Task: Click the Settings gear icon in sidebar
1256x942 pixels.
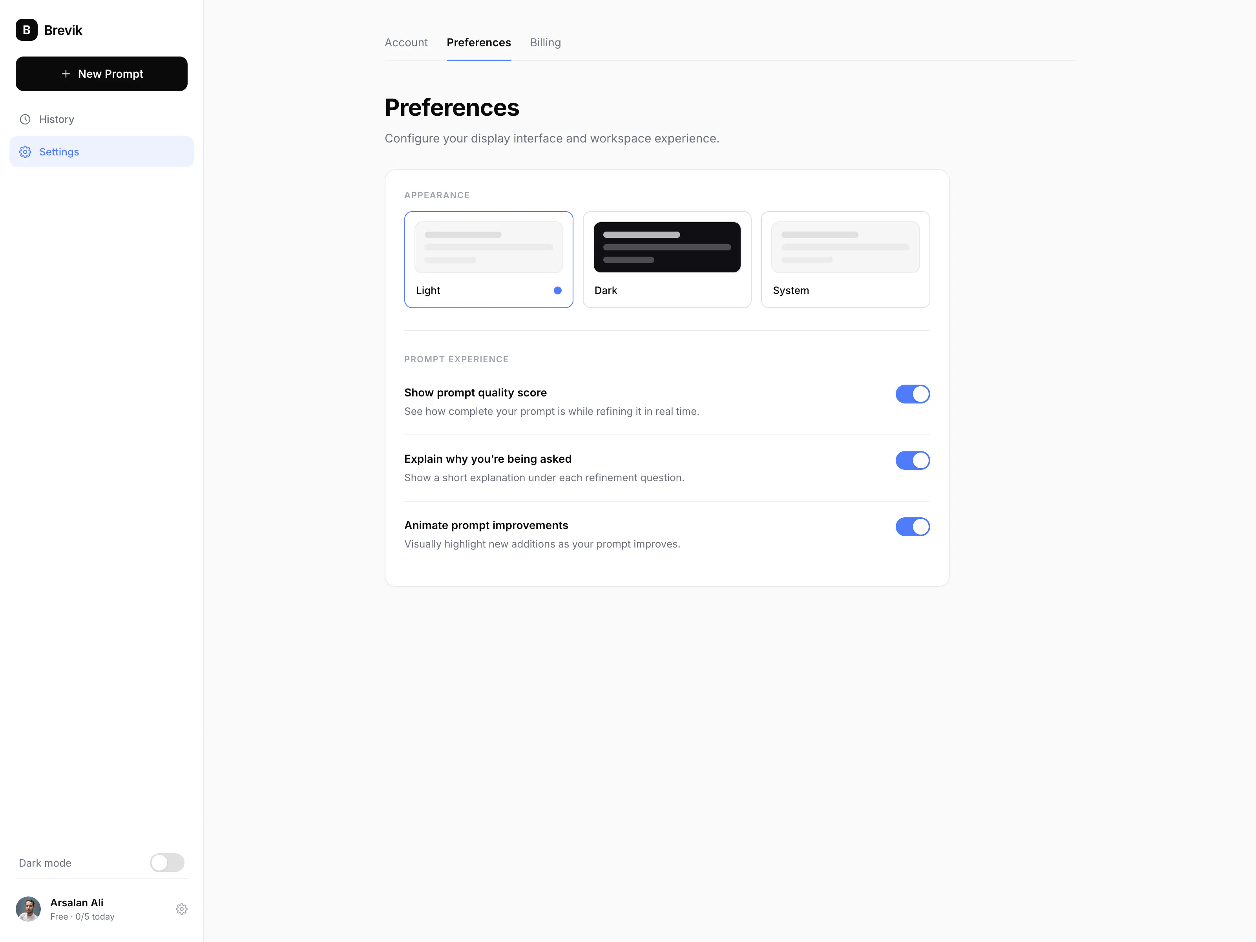Action: pos(25,152)
